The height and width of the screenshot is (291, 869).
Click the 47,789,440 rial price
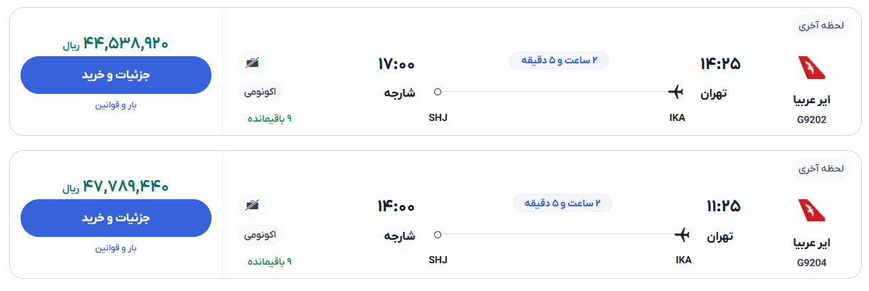click(x=116, y=187)
